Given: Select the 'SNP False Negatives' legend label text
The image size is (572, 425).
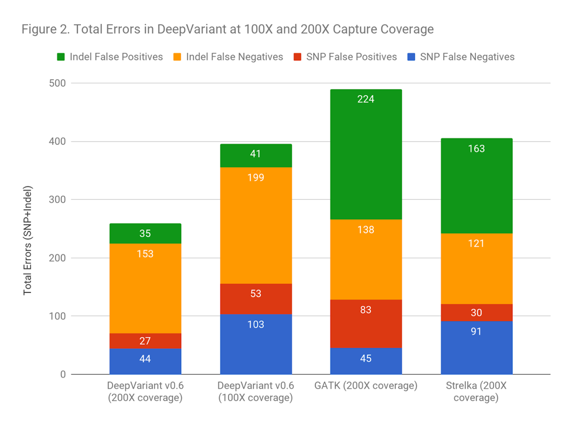Looking at the screenshot, I should pyautogui.click(x=467, y=57).
